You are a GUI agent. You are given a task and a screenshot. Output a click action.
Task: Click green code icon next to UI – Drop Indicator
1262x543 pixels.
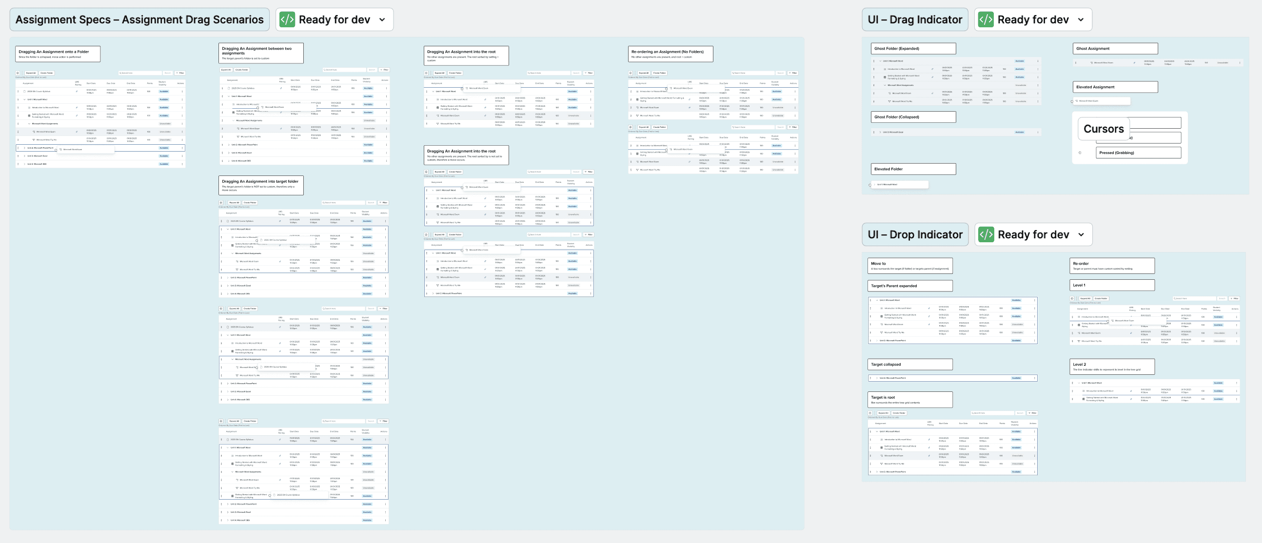coord(986,234)
